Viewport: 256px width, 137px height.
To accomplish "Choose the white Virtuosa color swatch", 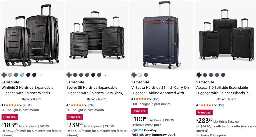I will click(140, 75).
